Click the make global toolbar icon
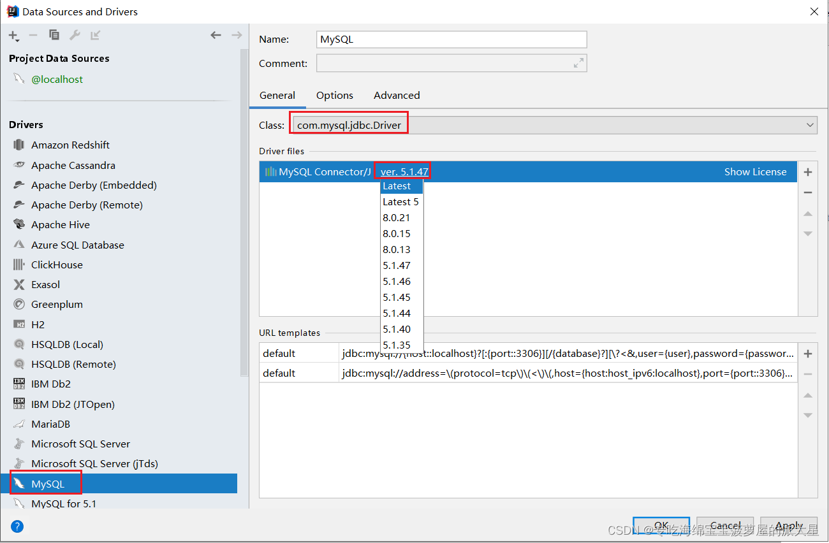 95,36
